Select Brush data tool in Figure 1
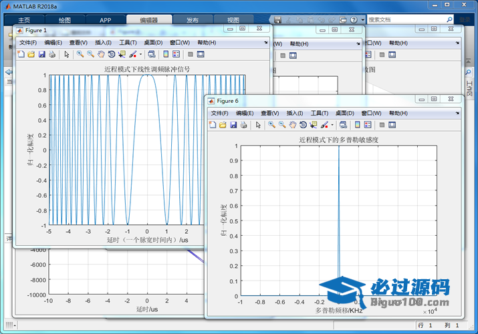478x334 pixels. point(132,54)
